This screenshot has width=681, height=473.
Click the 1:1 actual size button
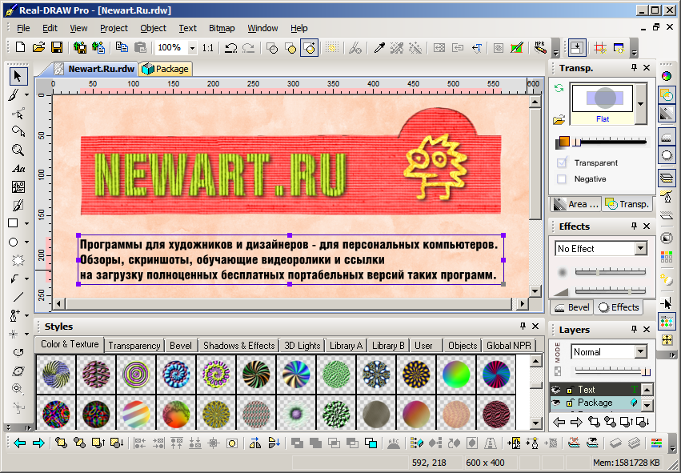tap(208, 48)
